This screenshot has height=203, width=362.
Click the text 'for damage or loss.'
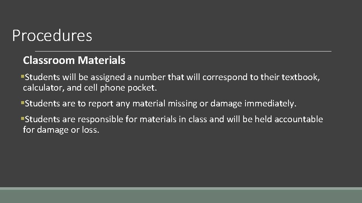click(x=61, y=130)
